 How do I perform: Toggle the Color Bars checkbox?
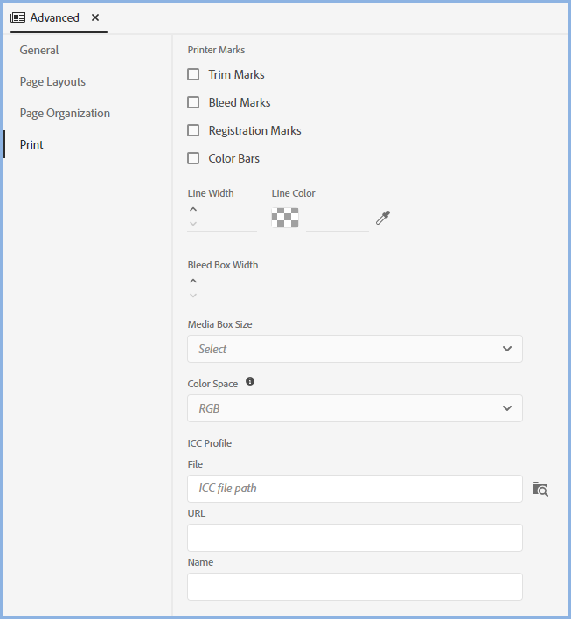(194, 158)
